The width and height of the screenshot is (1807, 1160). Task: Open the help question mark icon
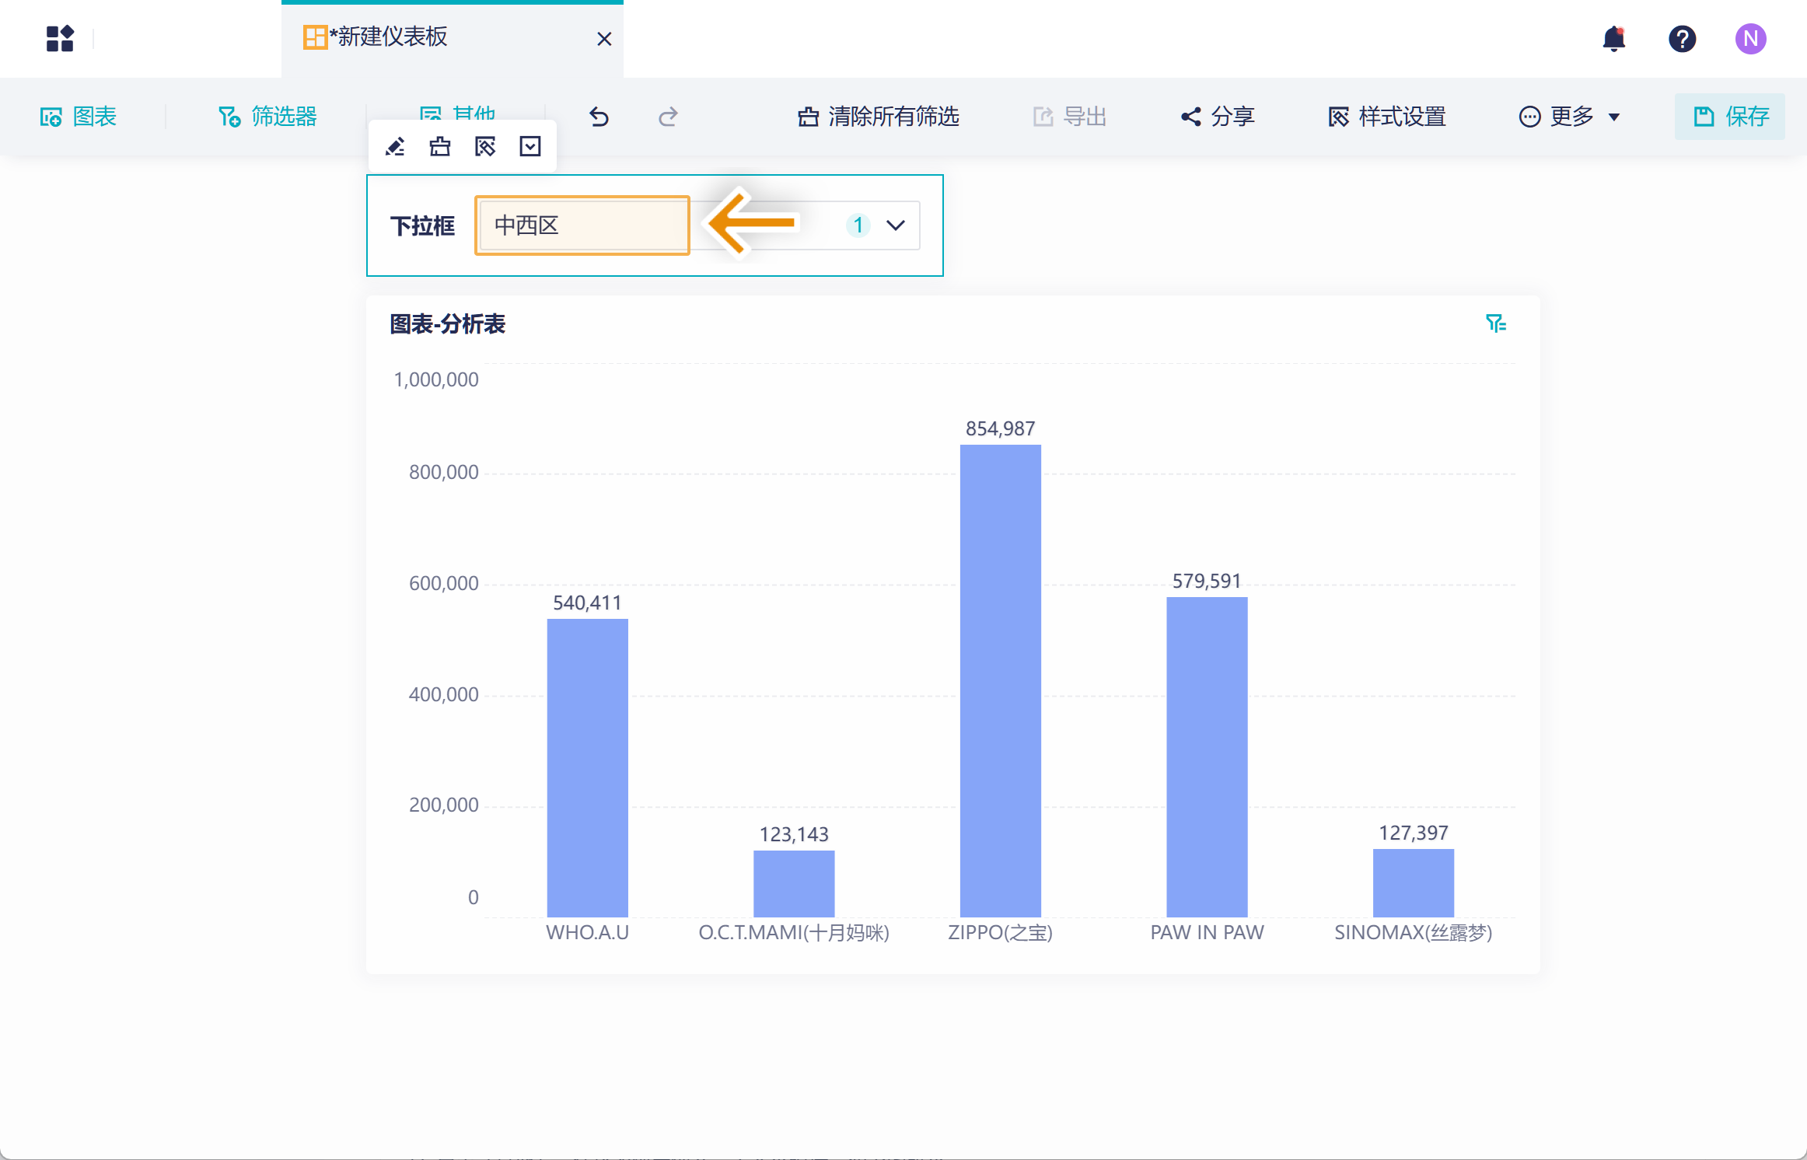1682,38
